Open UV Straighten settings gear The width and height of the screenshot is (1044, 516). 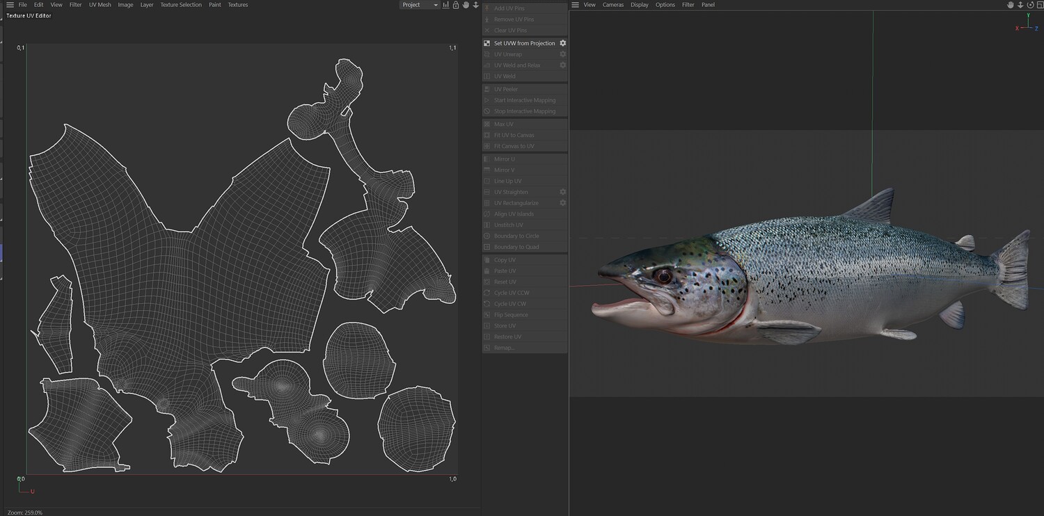point(563,192)
